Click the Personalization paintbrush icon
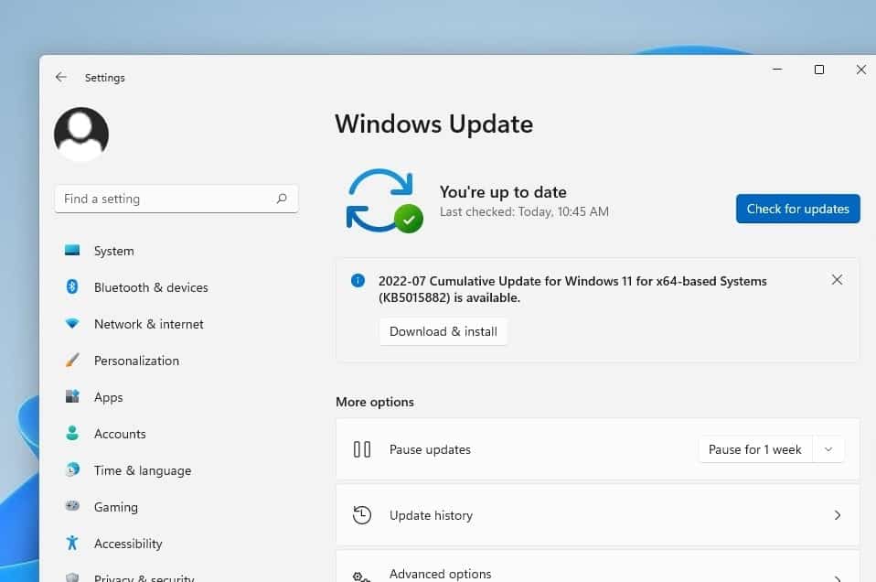This screenshot has height=582, width=876. (x=72, y=361)
